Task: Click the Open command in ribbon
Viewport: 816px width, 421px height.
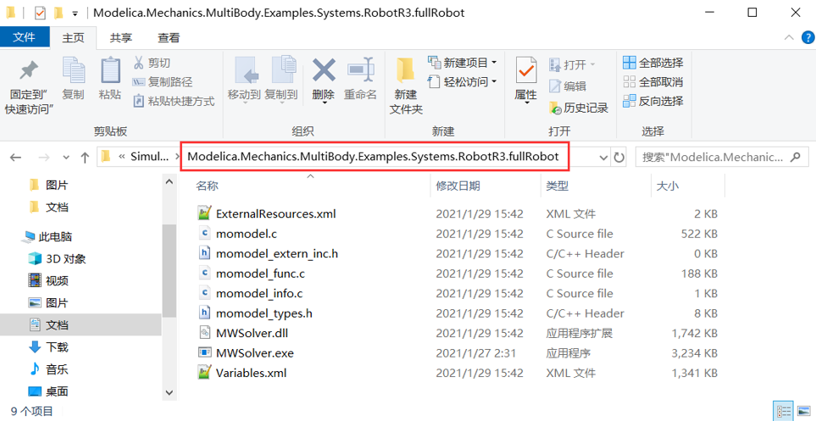Action: [572, 65]
